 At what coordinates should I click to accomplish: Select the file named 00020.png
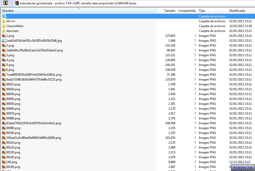point(13,89)
